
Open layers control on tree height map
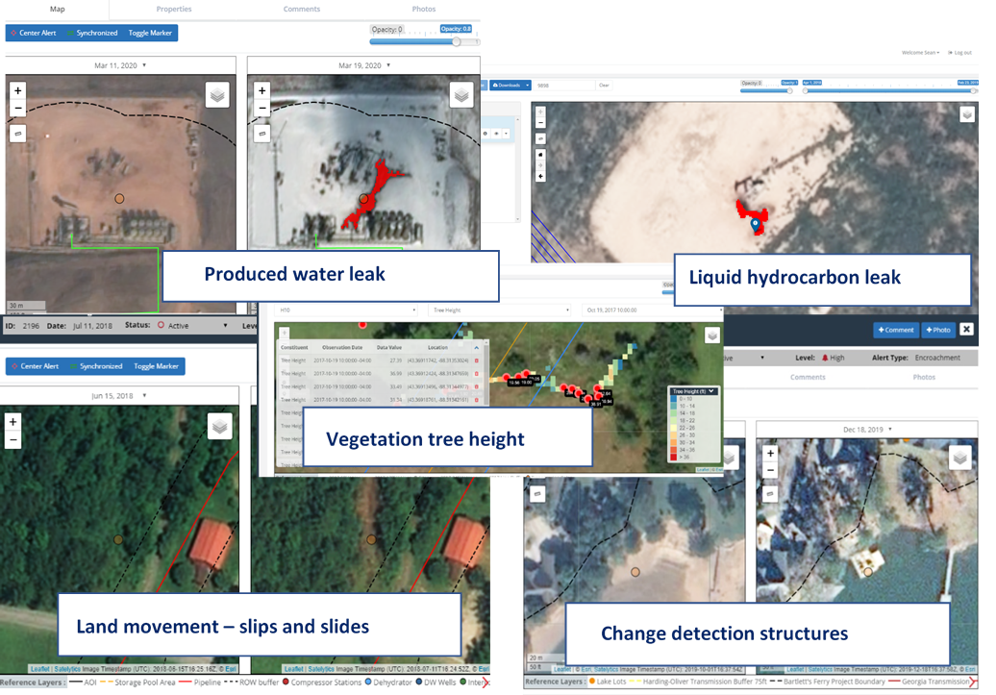point(712,335)
